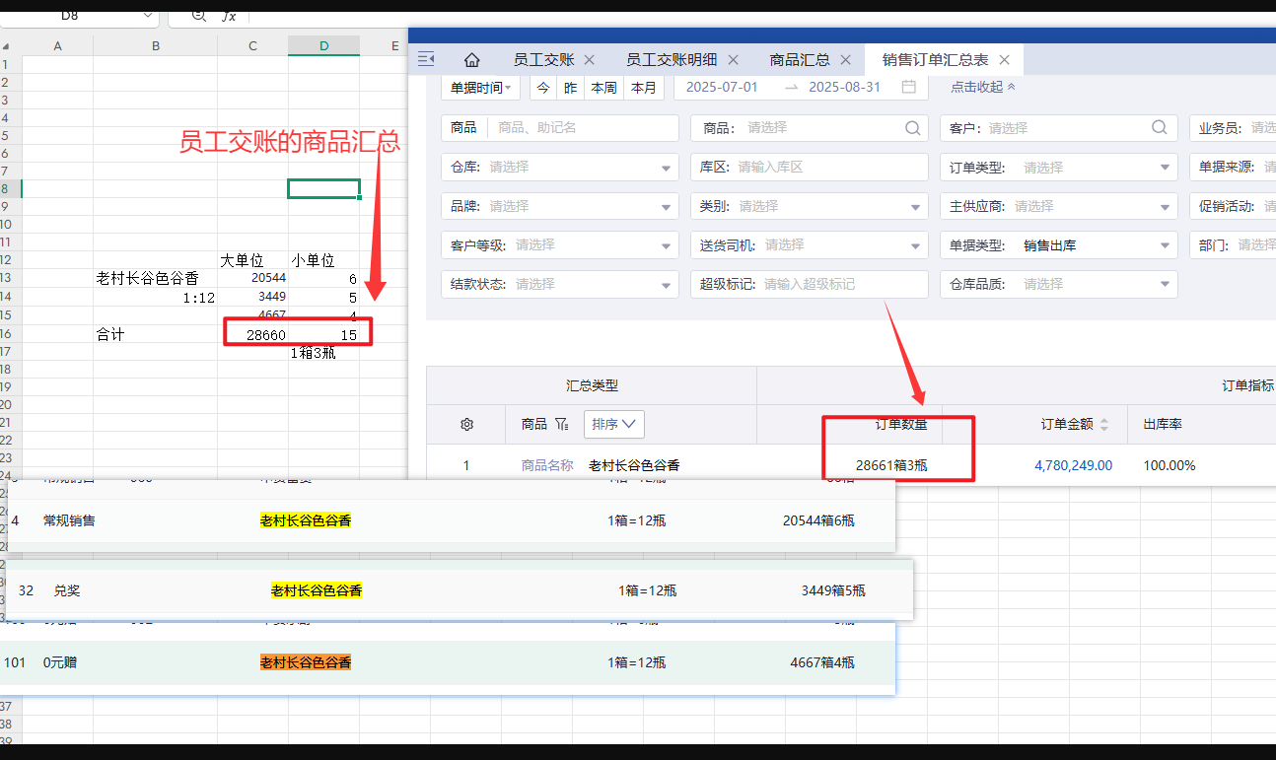Expand the 单据类型 销售出库 dropdown
Image resolution: width=1276 pixels, height=760 pixels.
[1165, 245]
